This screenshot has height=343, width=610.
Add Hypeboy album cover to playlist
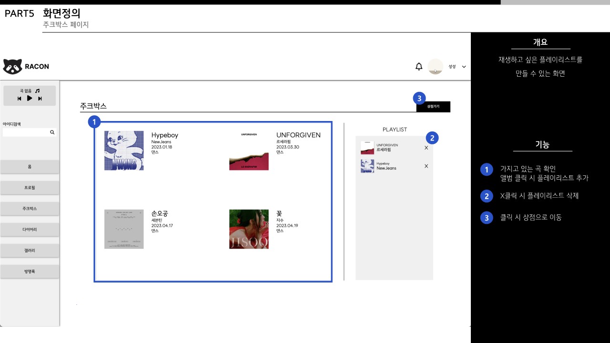click(x=124, y=151)
